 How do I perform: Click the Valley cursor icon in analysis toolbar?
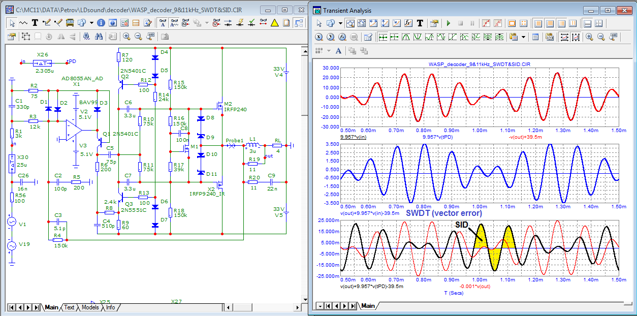pyautogui.click(x=418, y=37)
